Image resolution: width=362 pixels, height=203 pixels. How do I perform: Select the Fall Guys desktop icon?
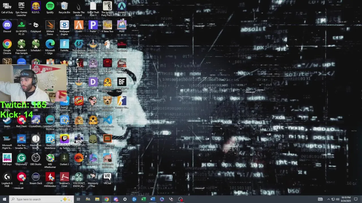(7, 159)
